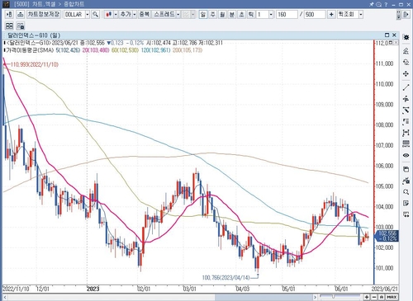413x301 pixels.
Task: Click the plus button next to 500 field
Action: point(331,14)
